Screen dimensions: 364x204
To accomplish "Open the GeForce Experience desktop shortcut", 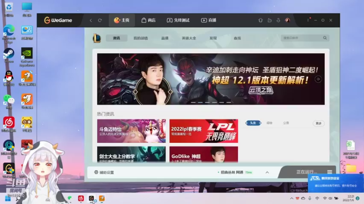I will coord(27,57).
